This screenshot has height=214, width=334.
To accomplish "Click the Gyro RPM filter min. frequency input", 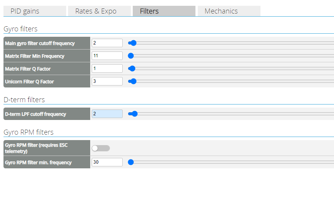I will pyautogui.click(x=107, y=162).
